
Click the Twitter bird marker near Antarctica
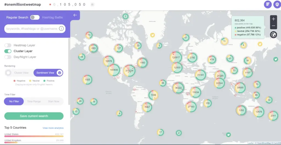tap(228, 135)
